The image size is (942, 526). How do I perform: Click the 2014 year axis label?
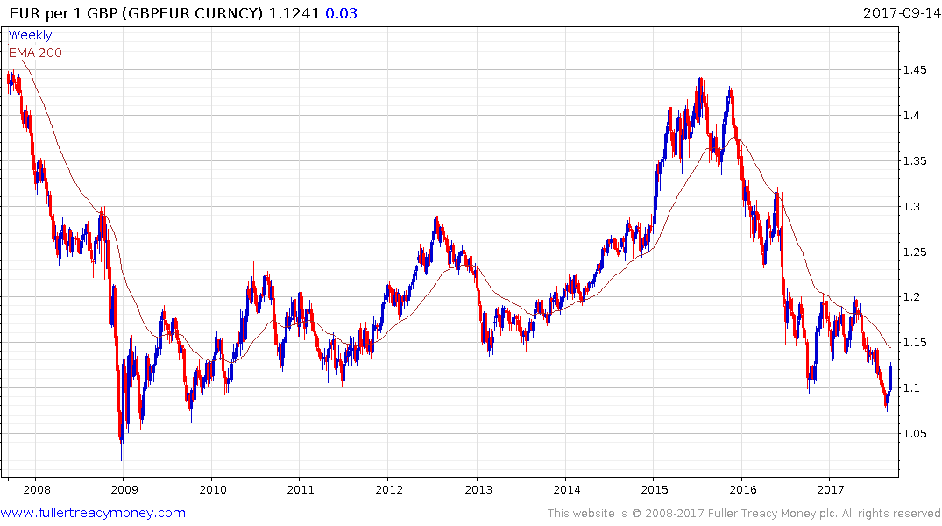(567, 489)
